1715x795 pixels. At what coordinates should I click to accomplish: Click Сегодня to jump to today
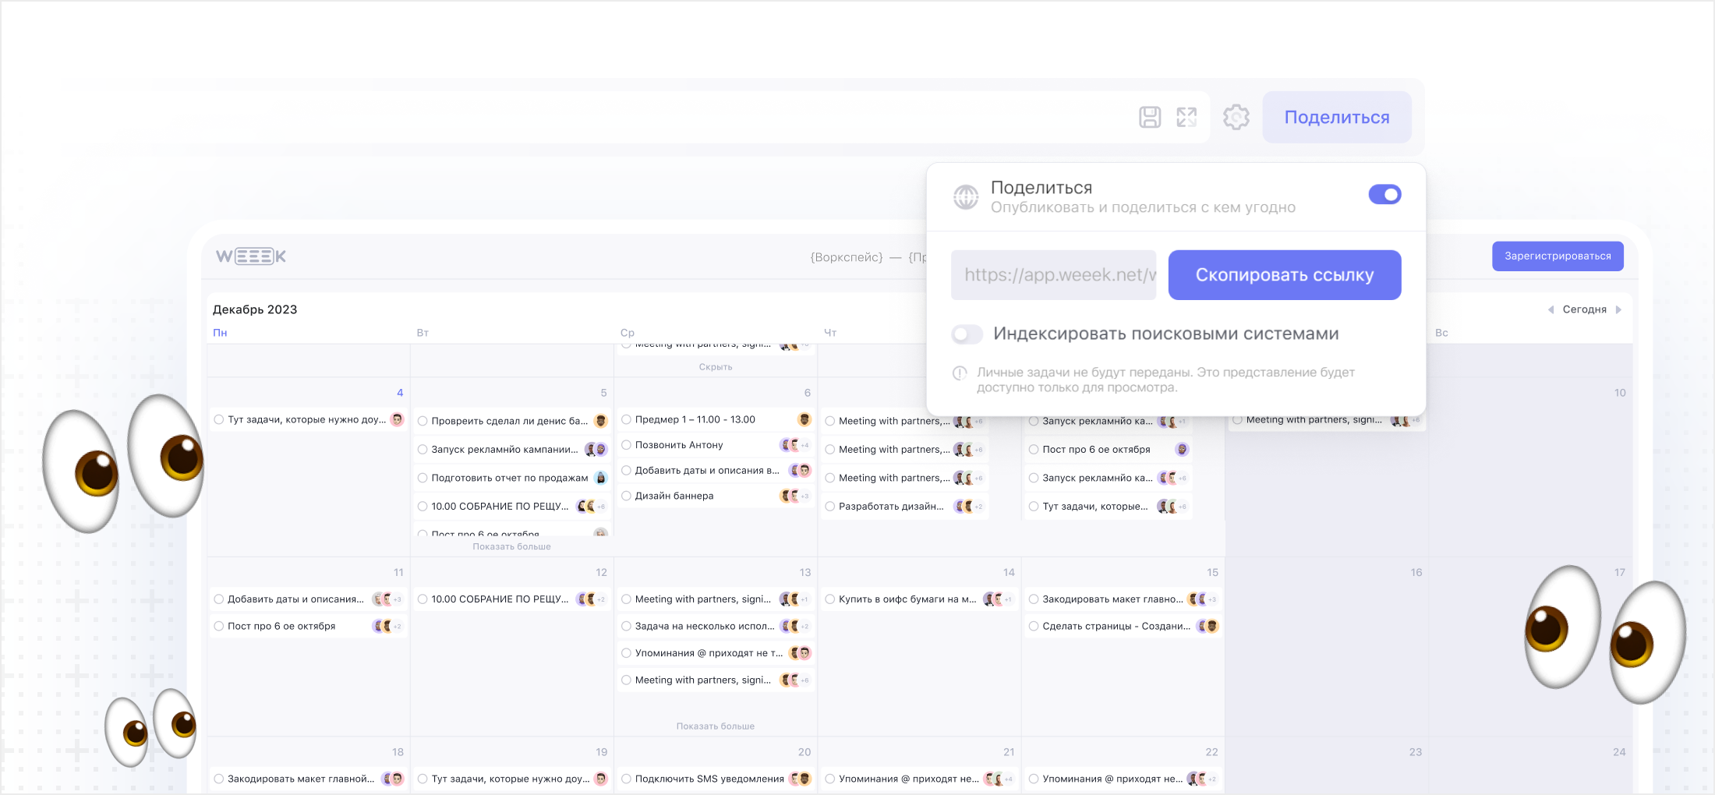pyautogui.click(x=1584, y=309)
